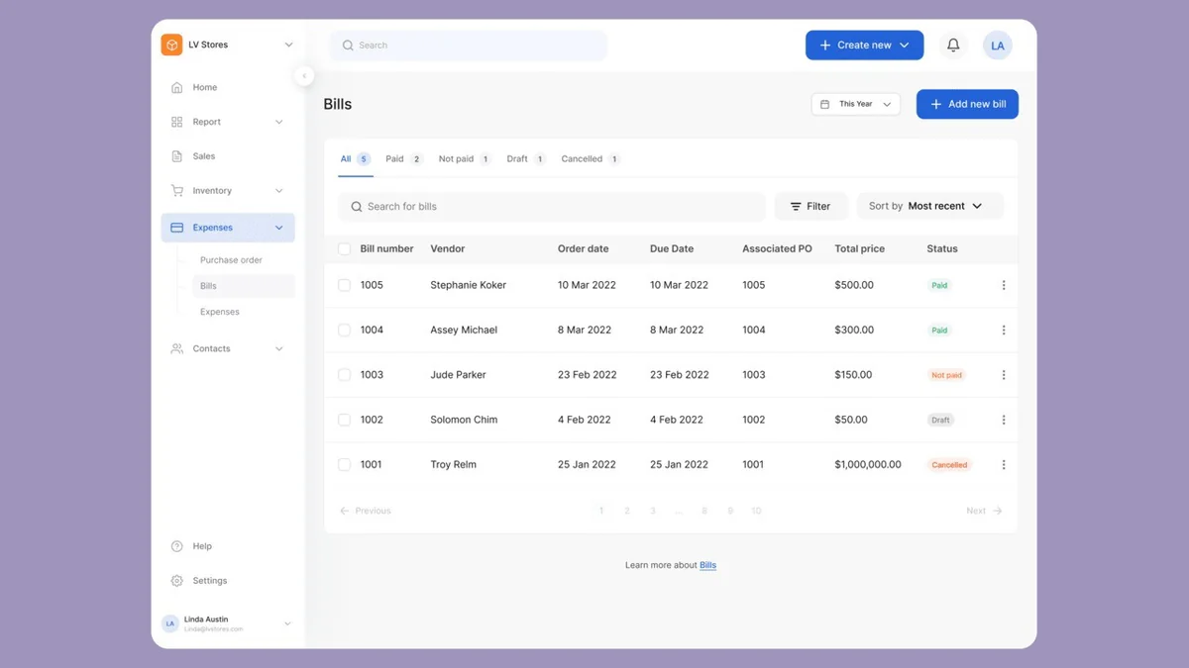The height and width of the screenshot is (668, 1189).
Task: Click the LV Stores orange logo icon
Action: point(172,45)
